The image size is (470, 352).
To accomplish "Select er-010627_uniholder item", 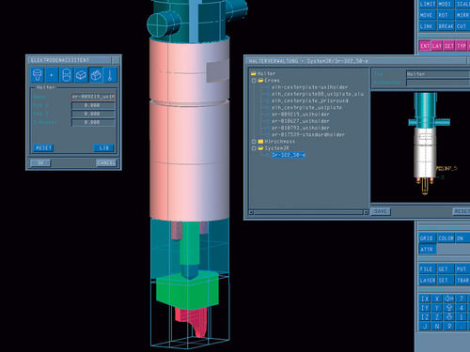I will tap(301, 121).
